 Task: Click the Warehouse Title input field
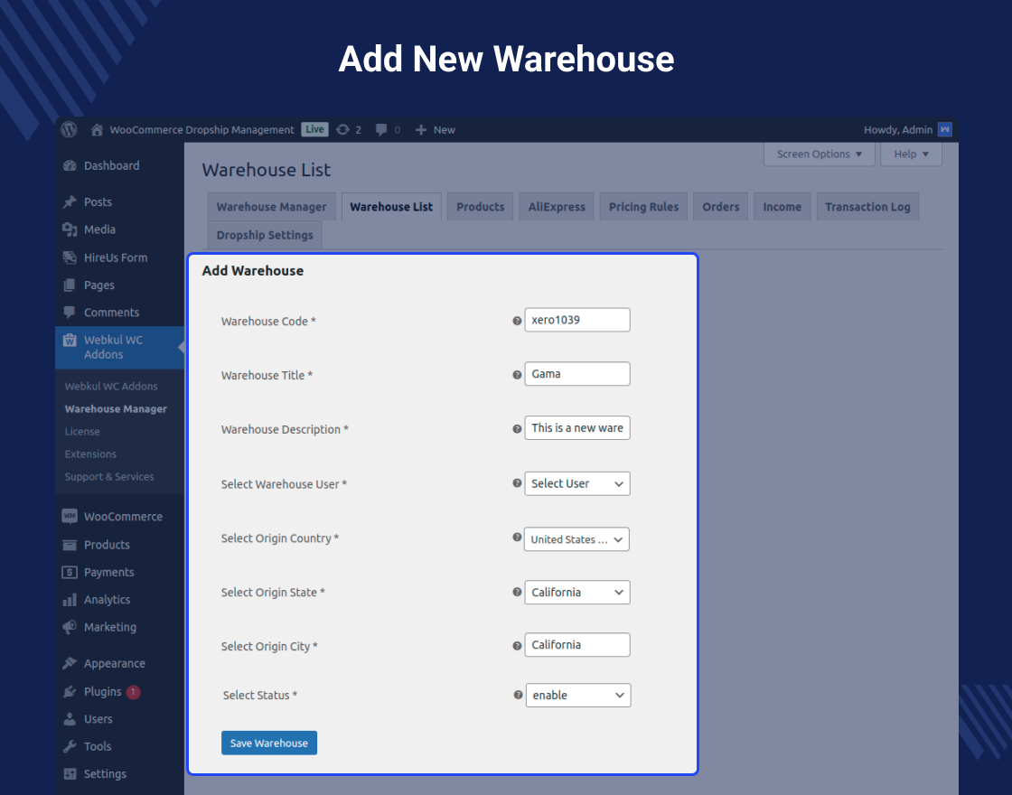point(577,374)
